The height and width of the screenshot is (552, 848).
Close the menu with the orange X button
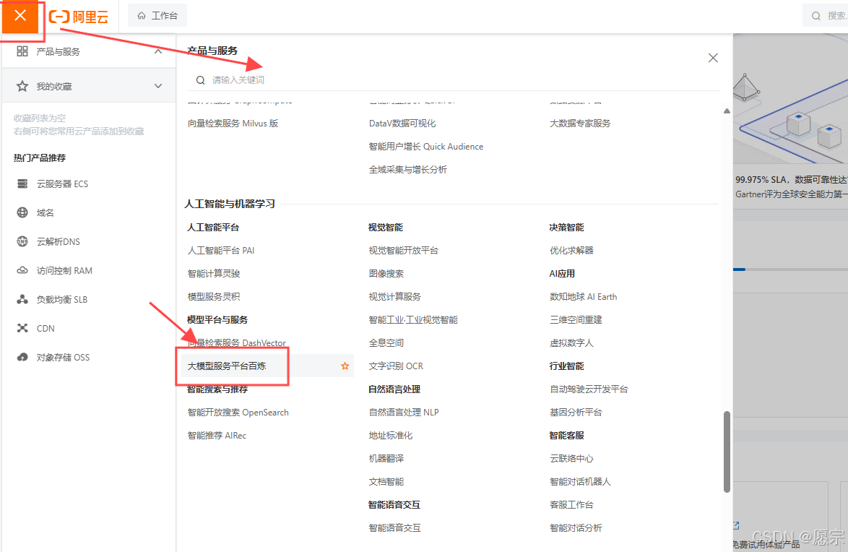[x=20, y=16]
